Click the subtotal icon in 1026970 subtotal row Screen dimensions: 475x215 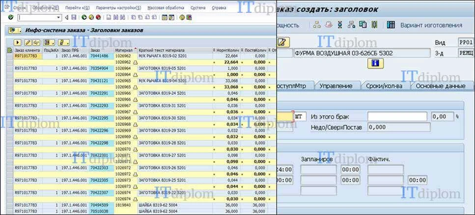coord(136,149)
